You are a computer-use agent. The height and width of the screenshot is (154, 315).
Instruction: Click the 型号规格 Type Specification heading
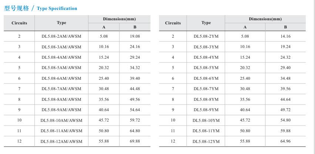click(x=41, y=8)
